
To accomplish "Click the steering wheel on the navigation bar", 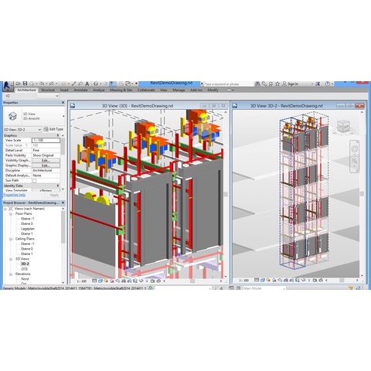I will coord(354,149).
